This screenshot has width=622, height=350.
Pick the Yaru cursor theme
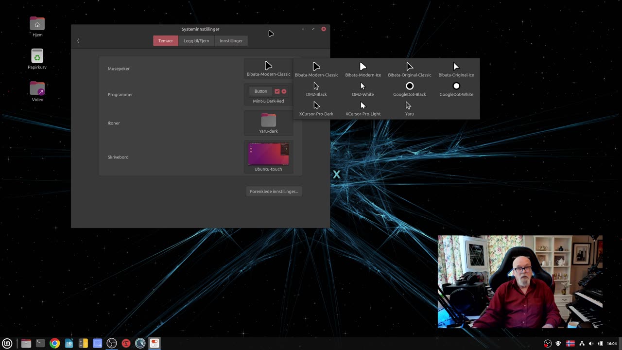point(409,109)
